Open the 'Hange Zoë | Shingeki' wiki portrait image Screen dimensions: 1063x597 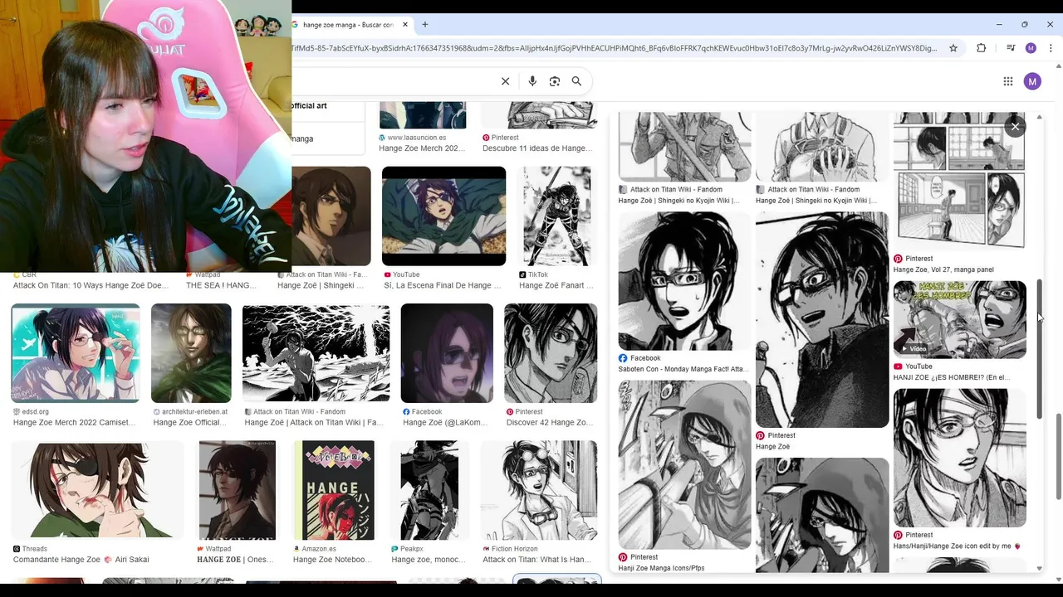[332, 216]
